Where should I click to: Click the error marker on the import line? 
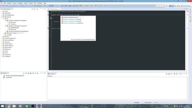(48, 15)
